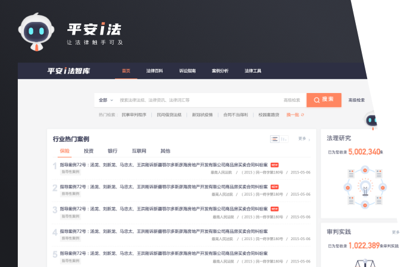Viewport: 407px width, 267px height.
Task: Open case number 5 指导案例72号 title
Action: 164,253
